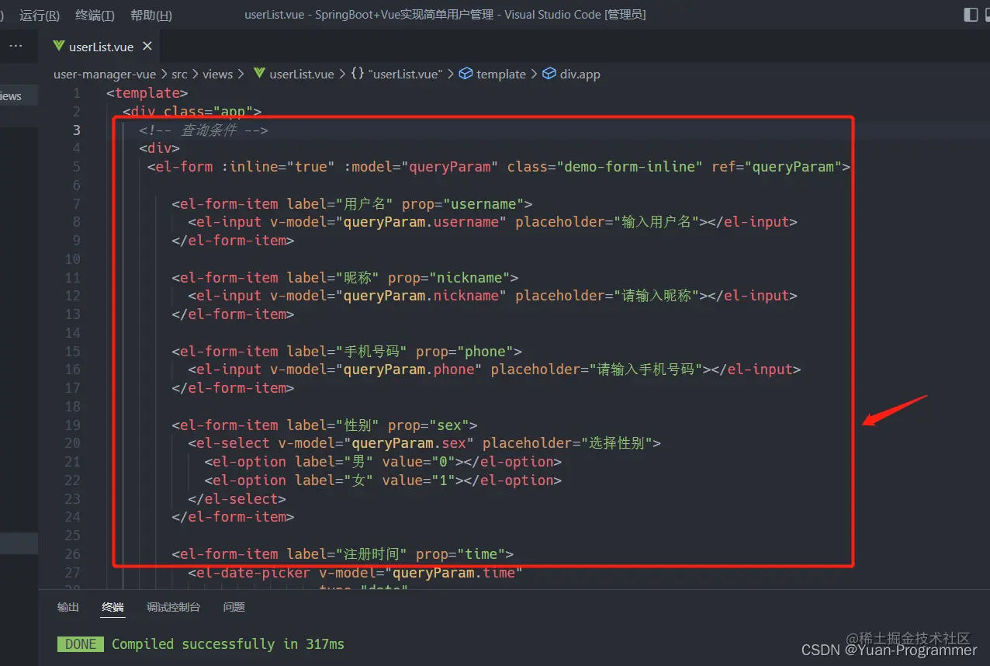Click label="用户名" in the code
This screenshot has width=990, height=666.
click(x=340, y=204)
